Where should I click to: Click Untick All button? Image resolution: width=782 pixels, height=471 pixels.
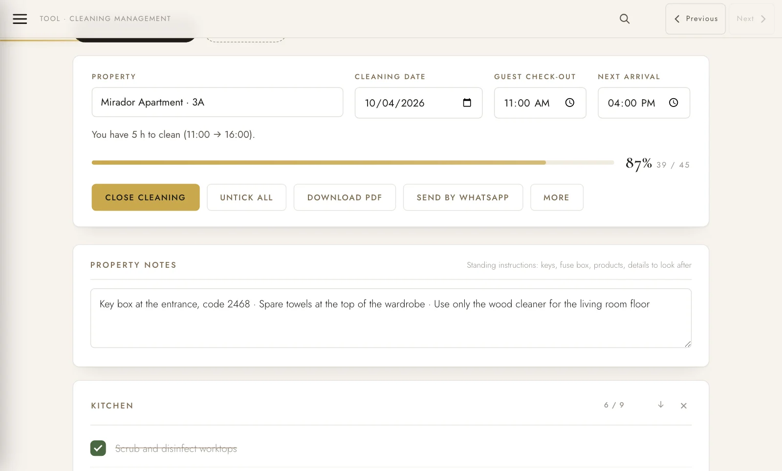(246, 197)
